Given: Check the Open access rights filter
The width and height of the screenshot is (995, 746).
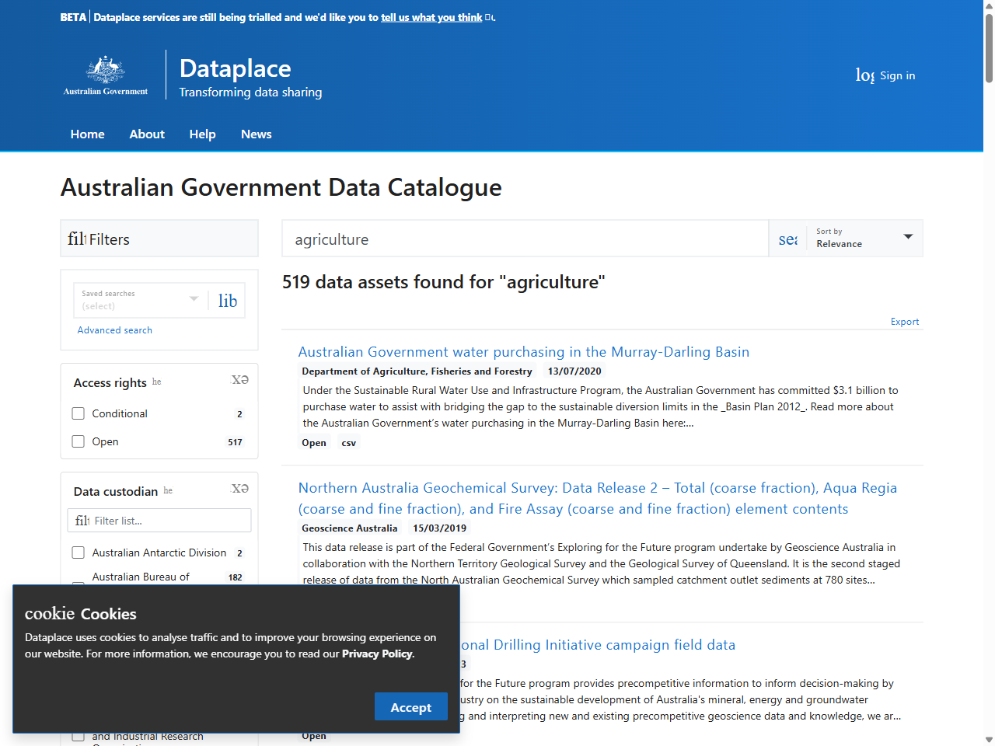Looking at the screenshot, I should click(x=78, y=441).
